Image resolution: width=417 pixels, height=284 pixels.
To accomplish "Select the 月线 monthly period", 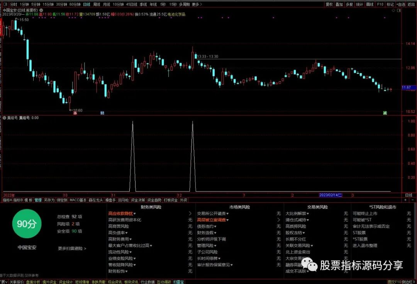I will click(107, 5).
